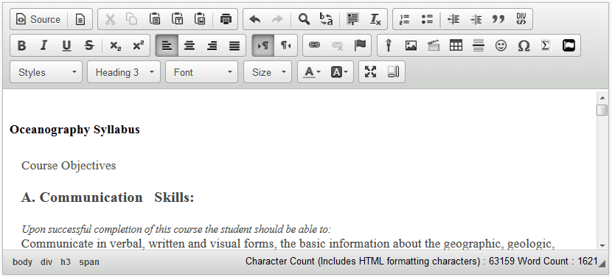The height and width of the screenshot is (277, 612).
Task: Apply block quote formatting
Action: tap(498, 19)
